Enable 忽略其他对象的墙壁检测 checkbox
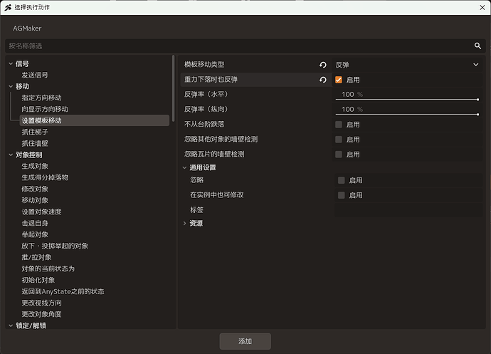The image size is (491, 354). (339, 139)
